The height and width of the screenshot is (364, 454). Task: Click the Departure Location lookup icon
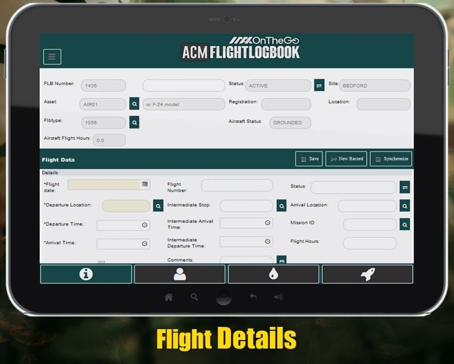pos(158,206)
